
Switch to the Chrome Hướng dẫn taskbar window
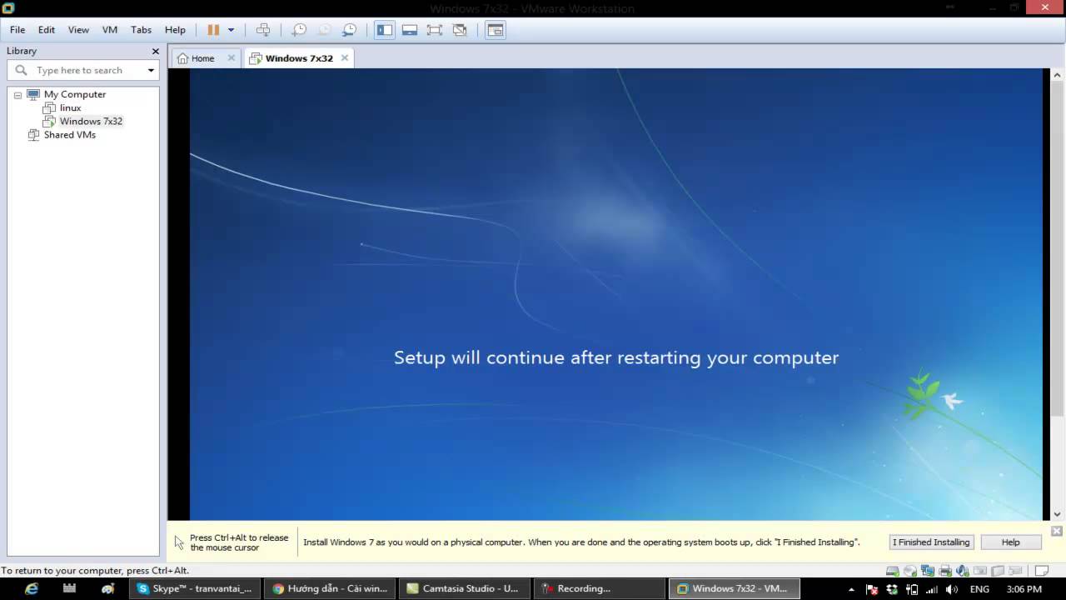point(330,588)
